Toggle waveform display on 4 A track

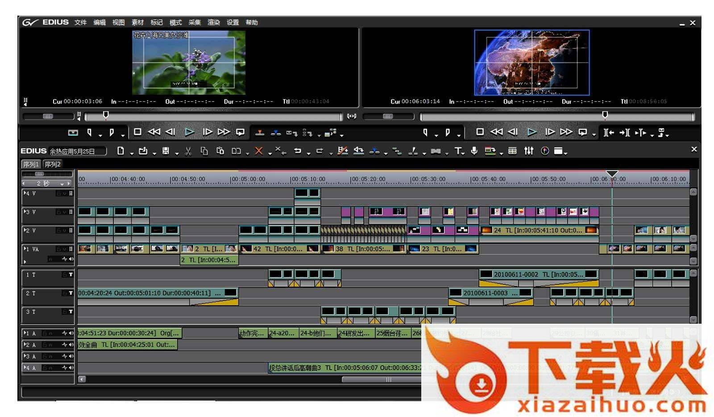(65, 368)
